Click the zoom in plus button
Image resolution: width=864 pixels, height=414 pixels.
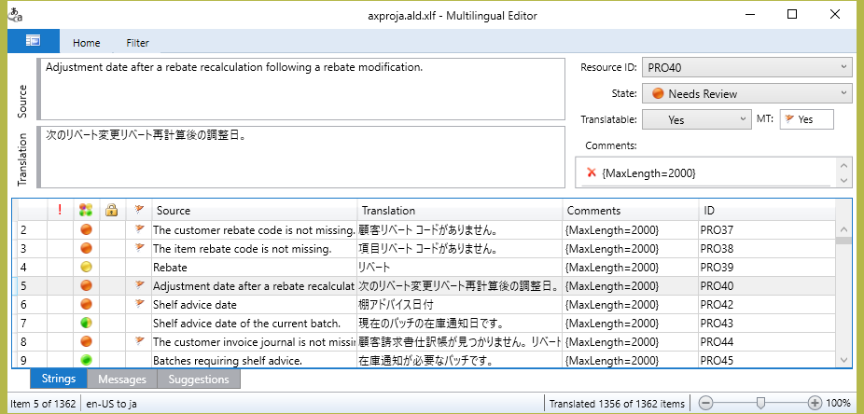815,404
